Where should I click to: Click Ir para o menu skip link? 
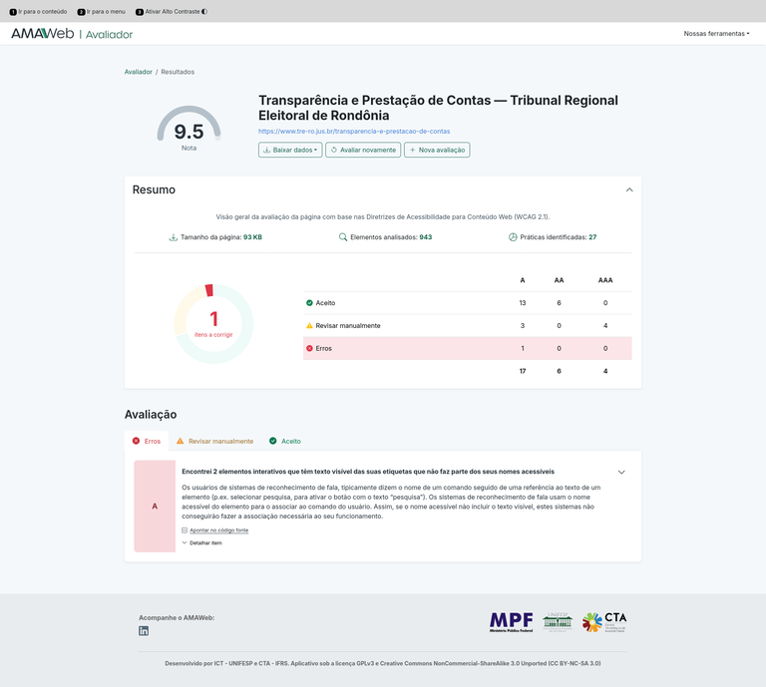(101, 12)
